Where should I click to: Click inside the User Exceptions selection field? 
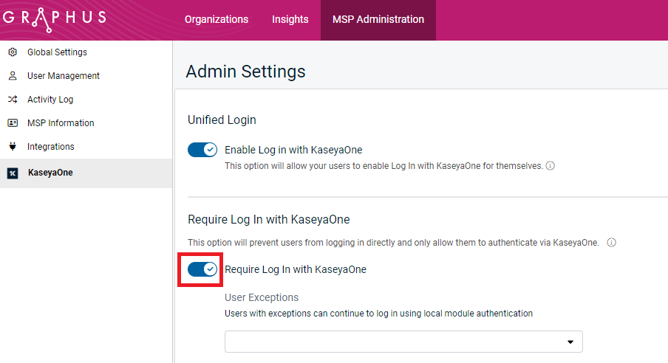(392, 342)
